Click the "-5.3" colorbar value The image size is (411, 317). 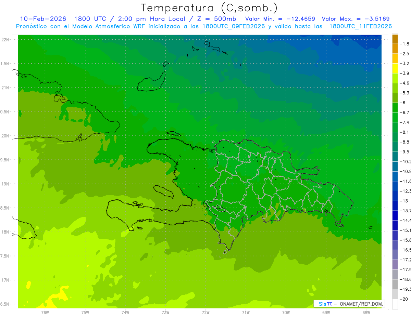tap(404, 93)
